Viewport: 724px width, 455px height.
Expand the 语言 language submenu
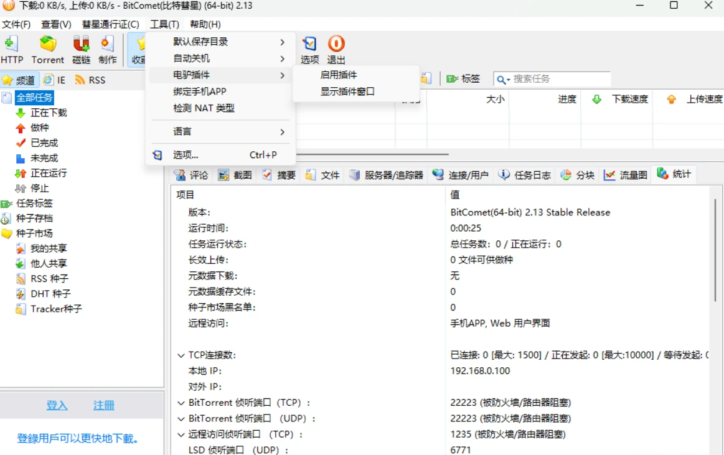[x=221, y=131]
